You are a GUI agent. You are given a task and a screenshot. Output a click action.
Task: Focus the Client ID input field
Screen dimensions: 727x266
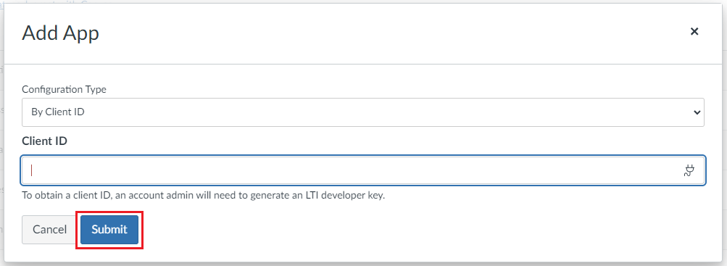click(363, 170)
